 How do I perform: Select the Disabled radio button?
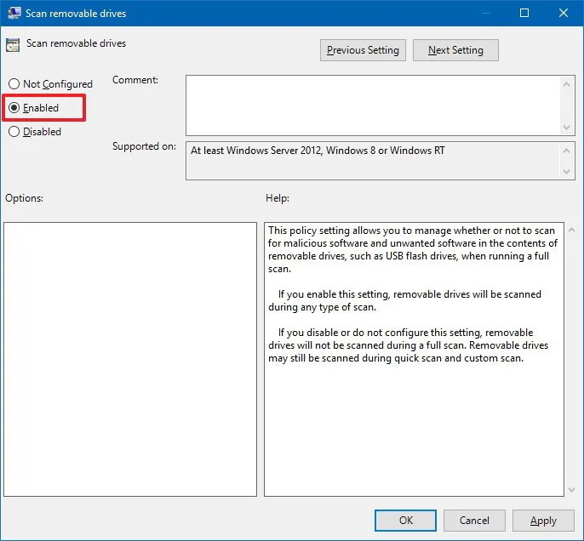(x=35, y=132)
